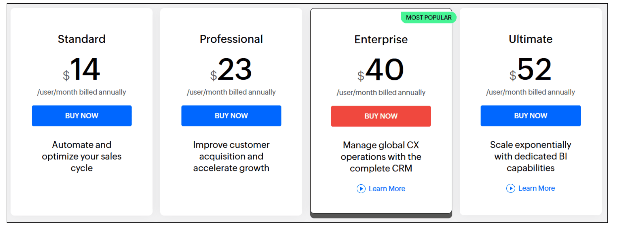Viewport: 617px width, 230px height.
Task: Click Buy Now for the Ultimate plan
Action: pos(531,116)
